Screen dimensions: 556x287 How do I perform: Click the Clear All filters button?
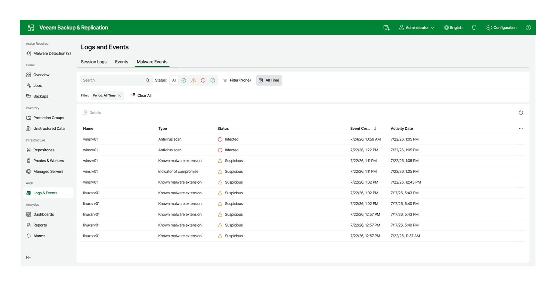tap(141, 96)
